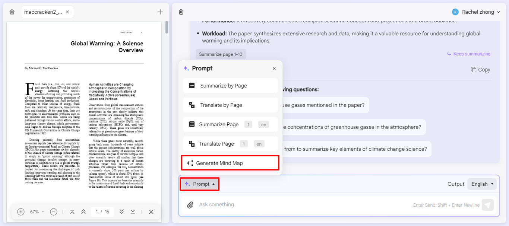
Task: Copy the AI response with the copy icon
Action: [480, 70]
